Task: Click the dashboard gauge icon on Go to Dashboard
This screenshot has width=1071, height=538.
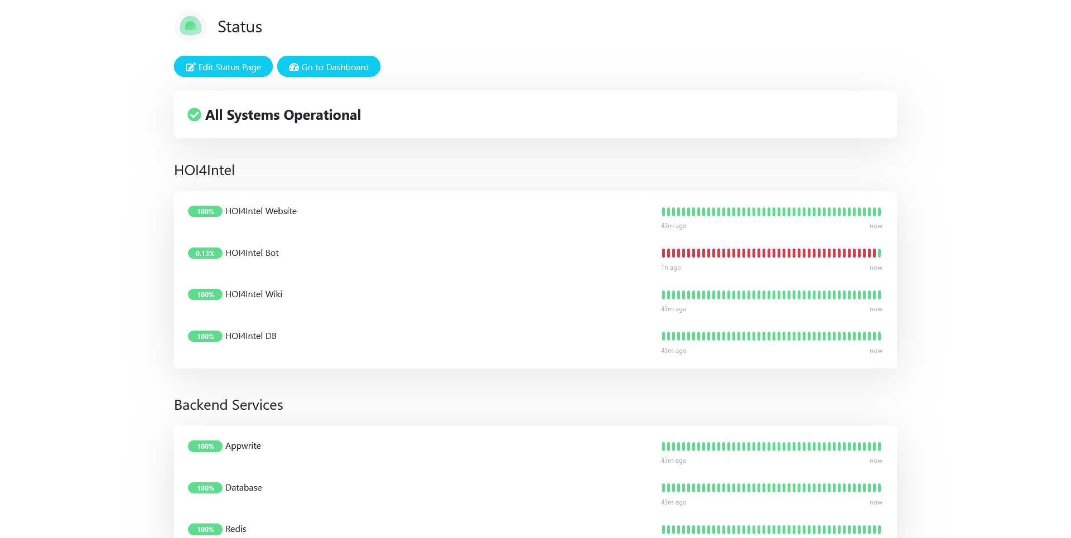Action: (x=294, y=66)
